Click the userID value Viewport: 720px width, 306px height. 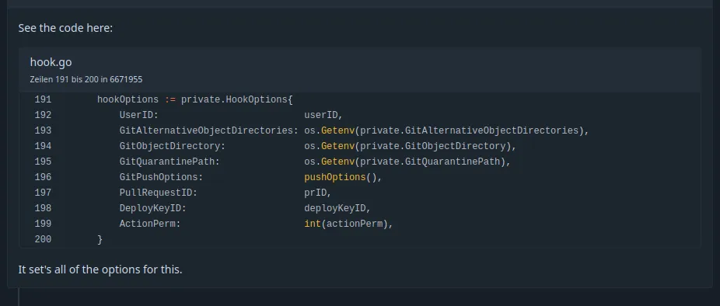321,115
